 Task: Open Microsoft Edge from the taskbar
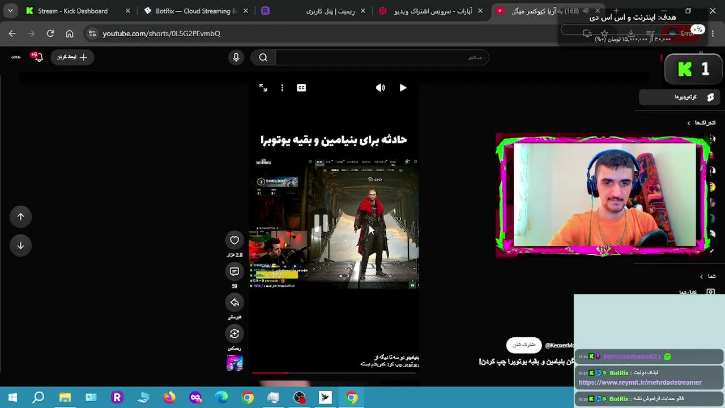pyautogui.click(x=221, y=397)
